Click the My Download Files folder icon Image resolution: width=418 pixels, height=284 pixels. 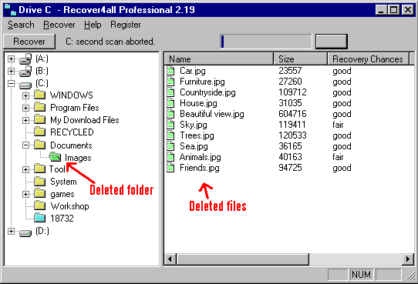pos(40,119)
